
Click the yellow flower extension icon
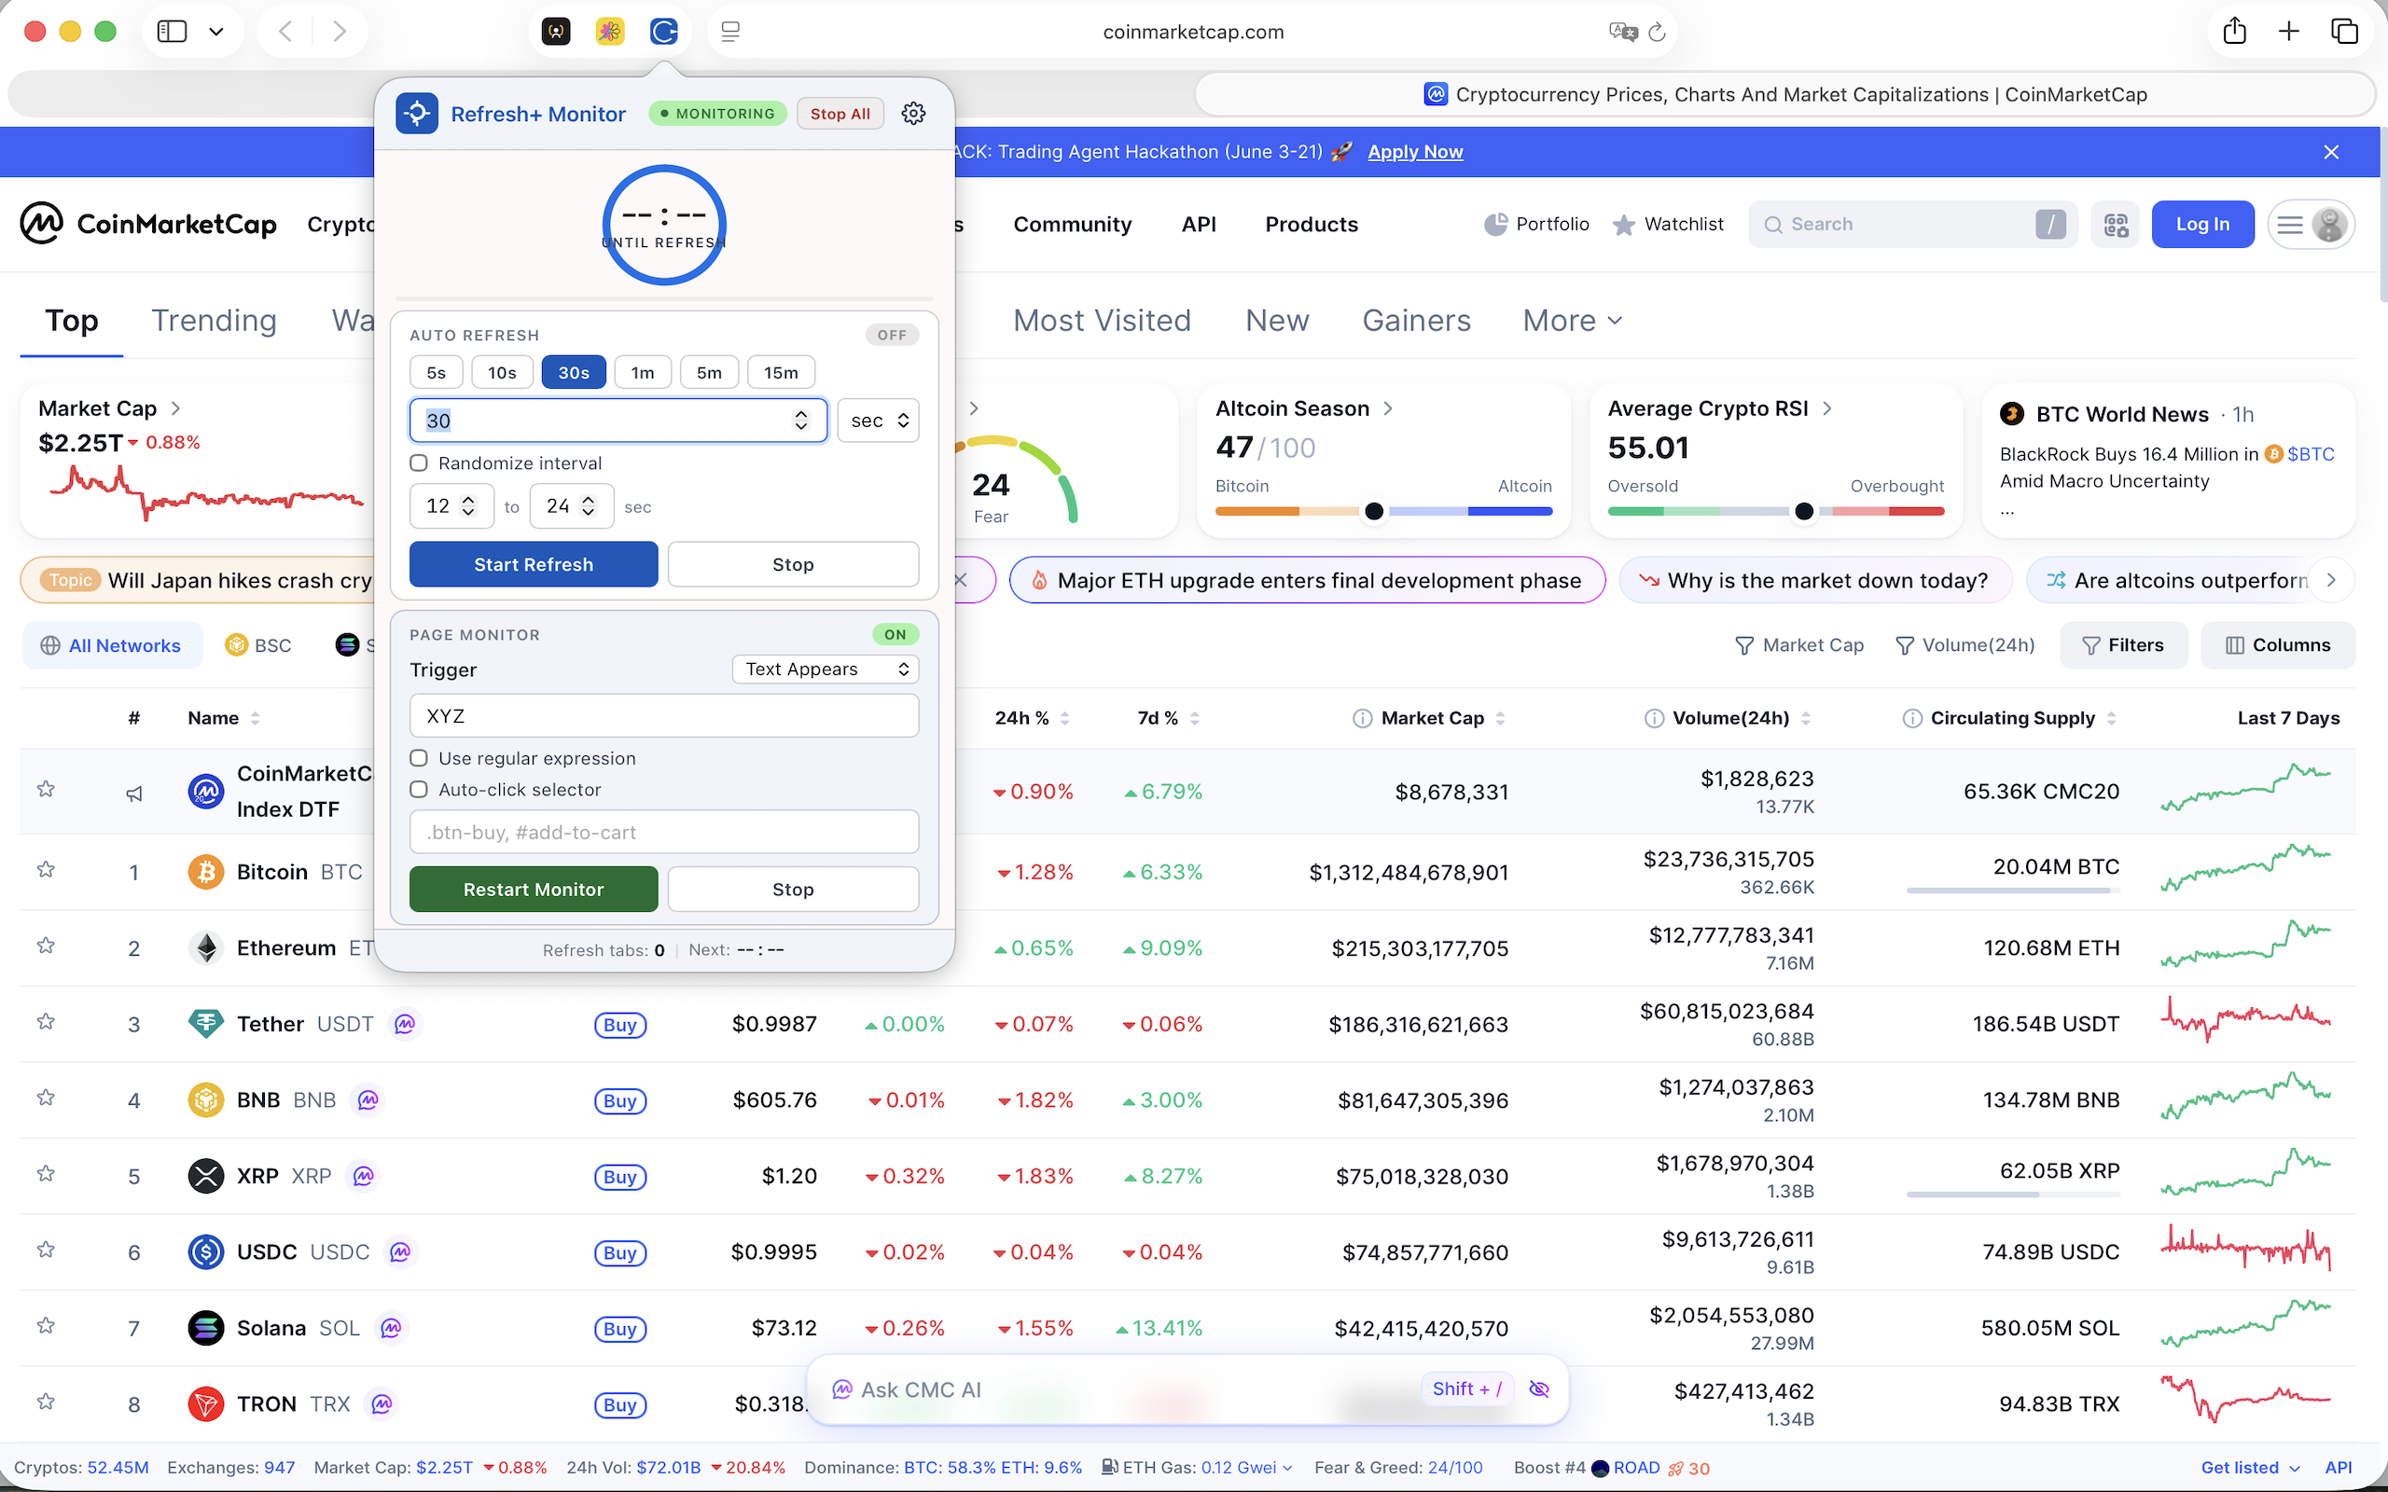(x=610, y=32)
